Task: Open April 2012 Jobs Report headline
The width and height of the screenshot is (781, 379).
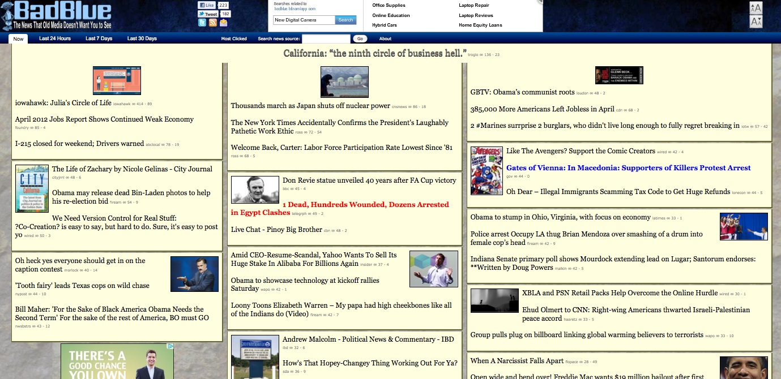Action: pyautogui.click(x=104, y=119)
